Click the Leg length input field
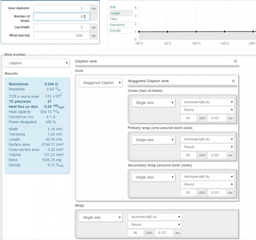 pos(61,27)
